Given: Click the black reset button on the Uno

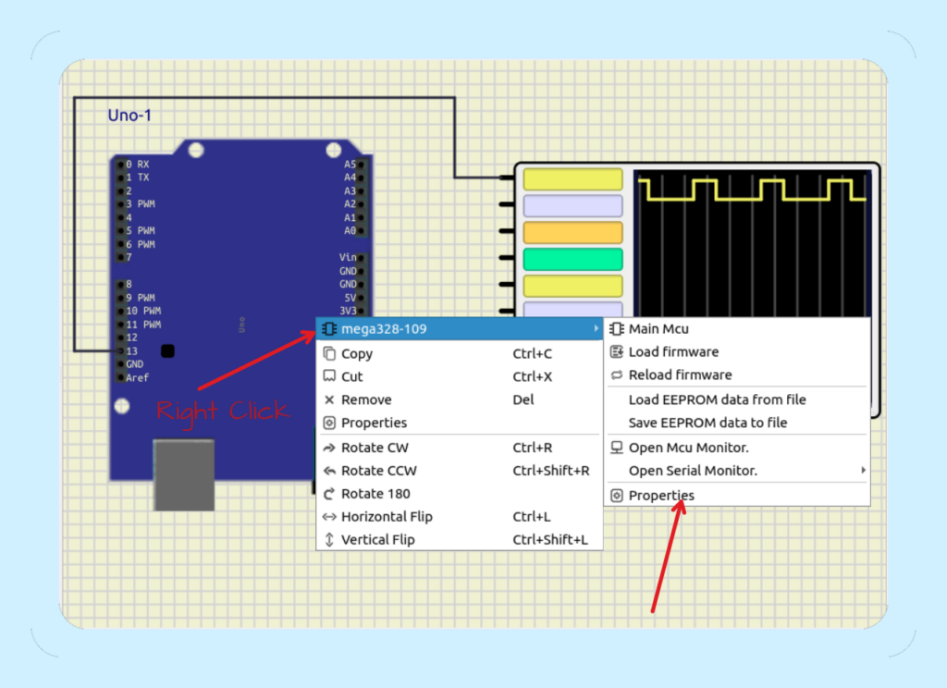Looking at the screenshot, I should tap(168, 351).
